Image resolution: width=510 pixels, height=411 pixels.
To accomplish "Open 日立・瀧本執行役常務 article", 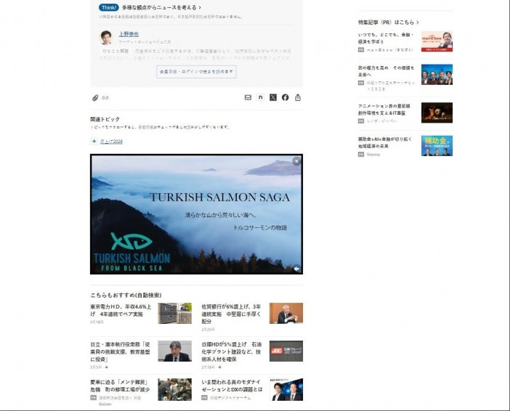I will (120, 351).
